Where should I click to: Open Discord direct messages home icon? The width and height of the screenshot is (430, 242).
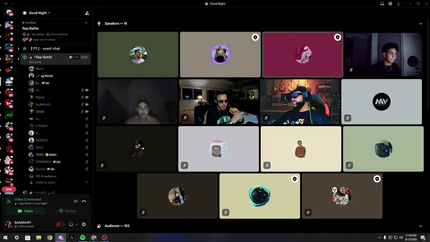click(x=9, y=12)
